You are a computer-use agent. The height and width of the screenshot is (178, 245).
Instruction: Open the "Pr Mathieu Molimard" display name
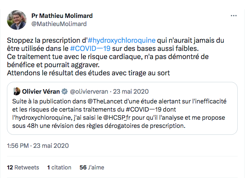[62, 15]
